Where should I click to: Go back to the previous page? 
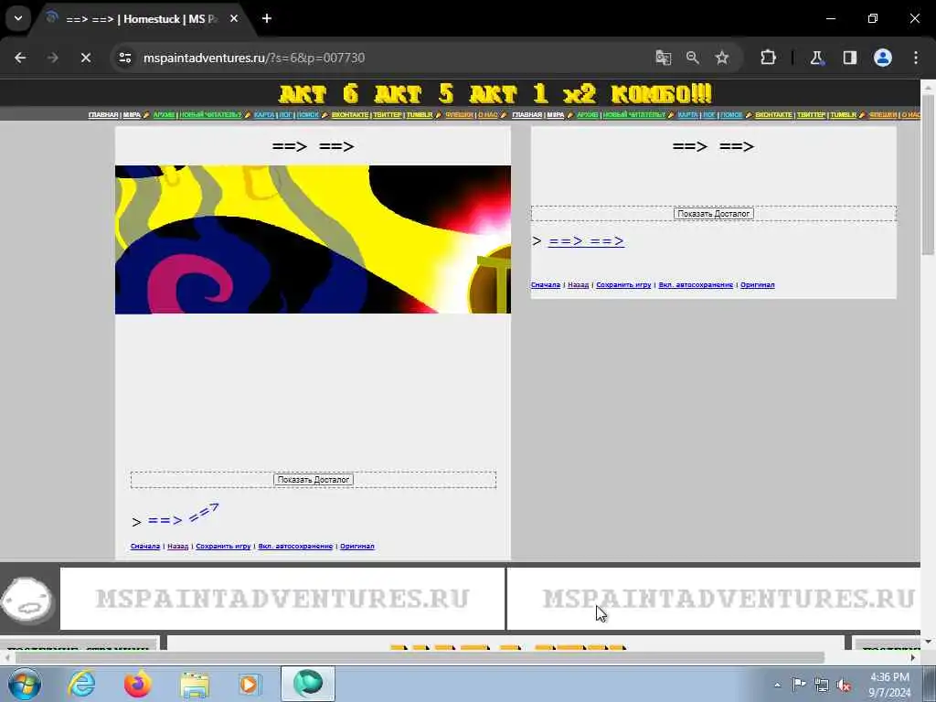click(x=20, y=58)
